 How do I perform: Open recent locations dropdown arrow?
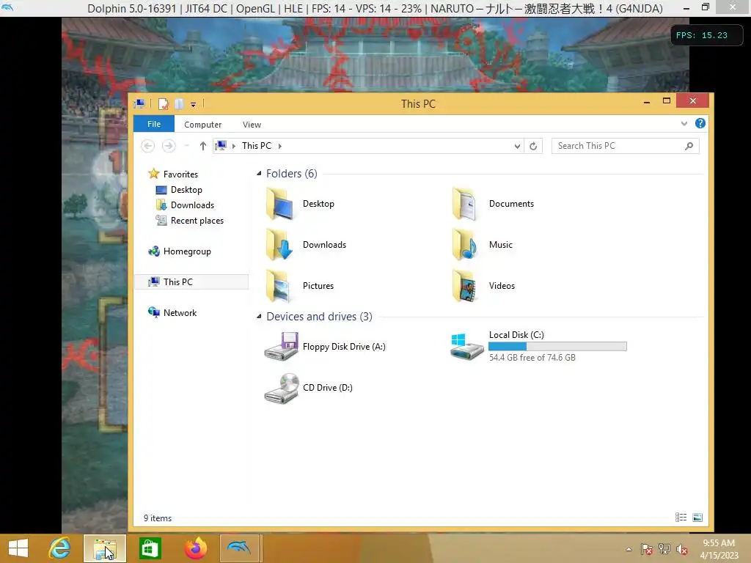187,146
